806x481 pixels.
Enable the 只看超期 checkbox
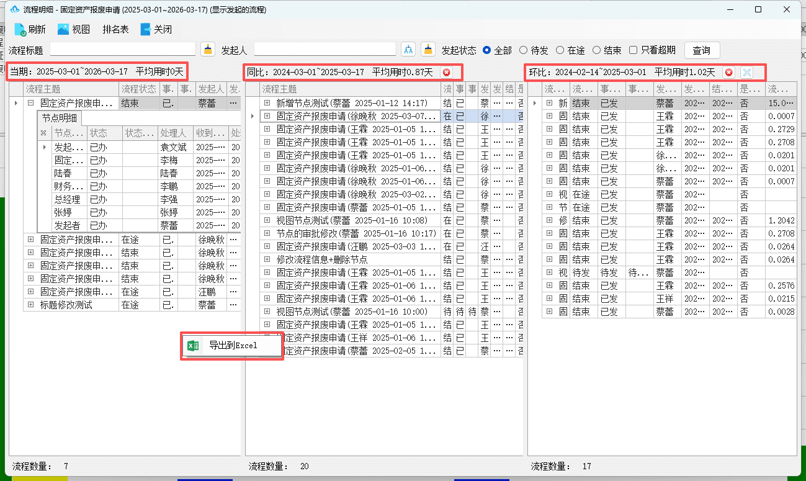coord(634,50)
